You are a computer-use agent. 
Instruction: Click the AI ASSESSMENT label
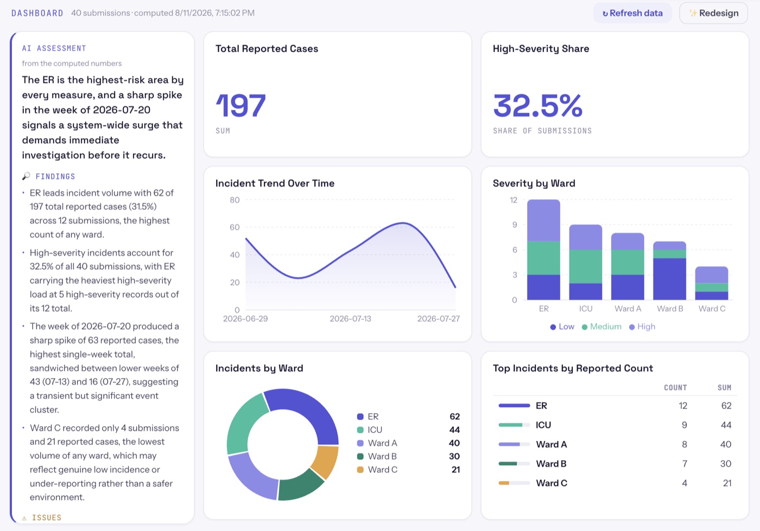pyautogui.click(x=54, y=48)
